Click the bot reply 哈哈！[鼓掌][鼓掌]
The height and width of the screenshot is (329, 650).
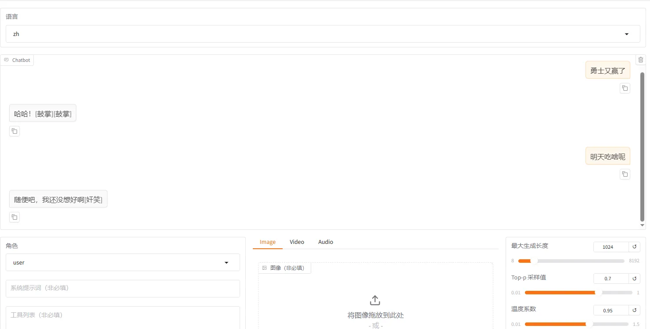(x=43, y=113)
